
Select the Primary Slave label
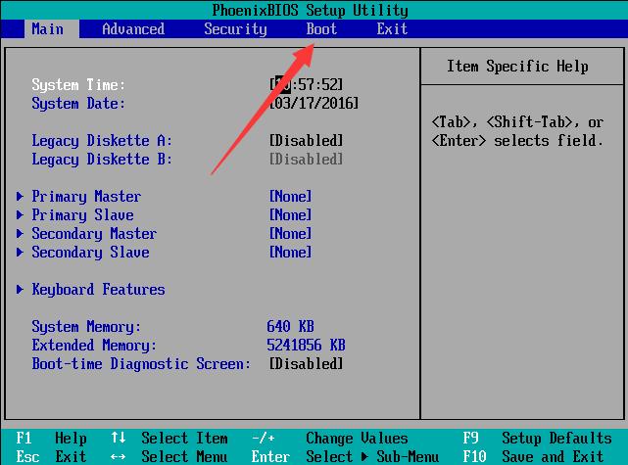82,215
